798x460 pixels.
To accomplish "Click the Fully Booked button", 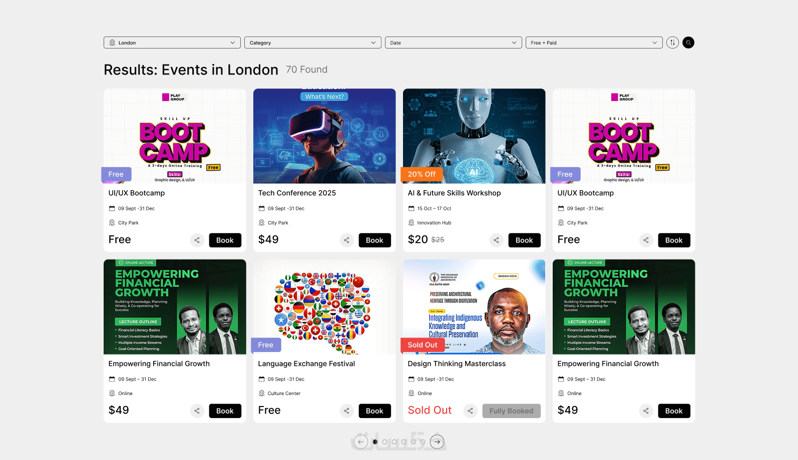I will point(511,410).
